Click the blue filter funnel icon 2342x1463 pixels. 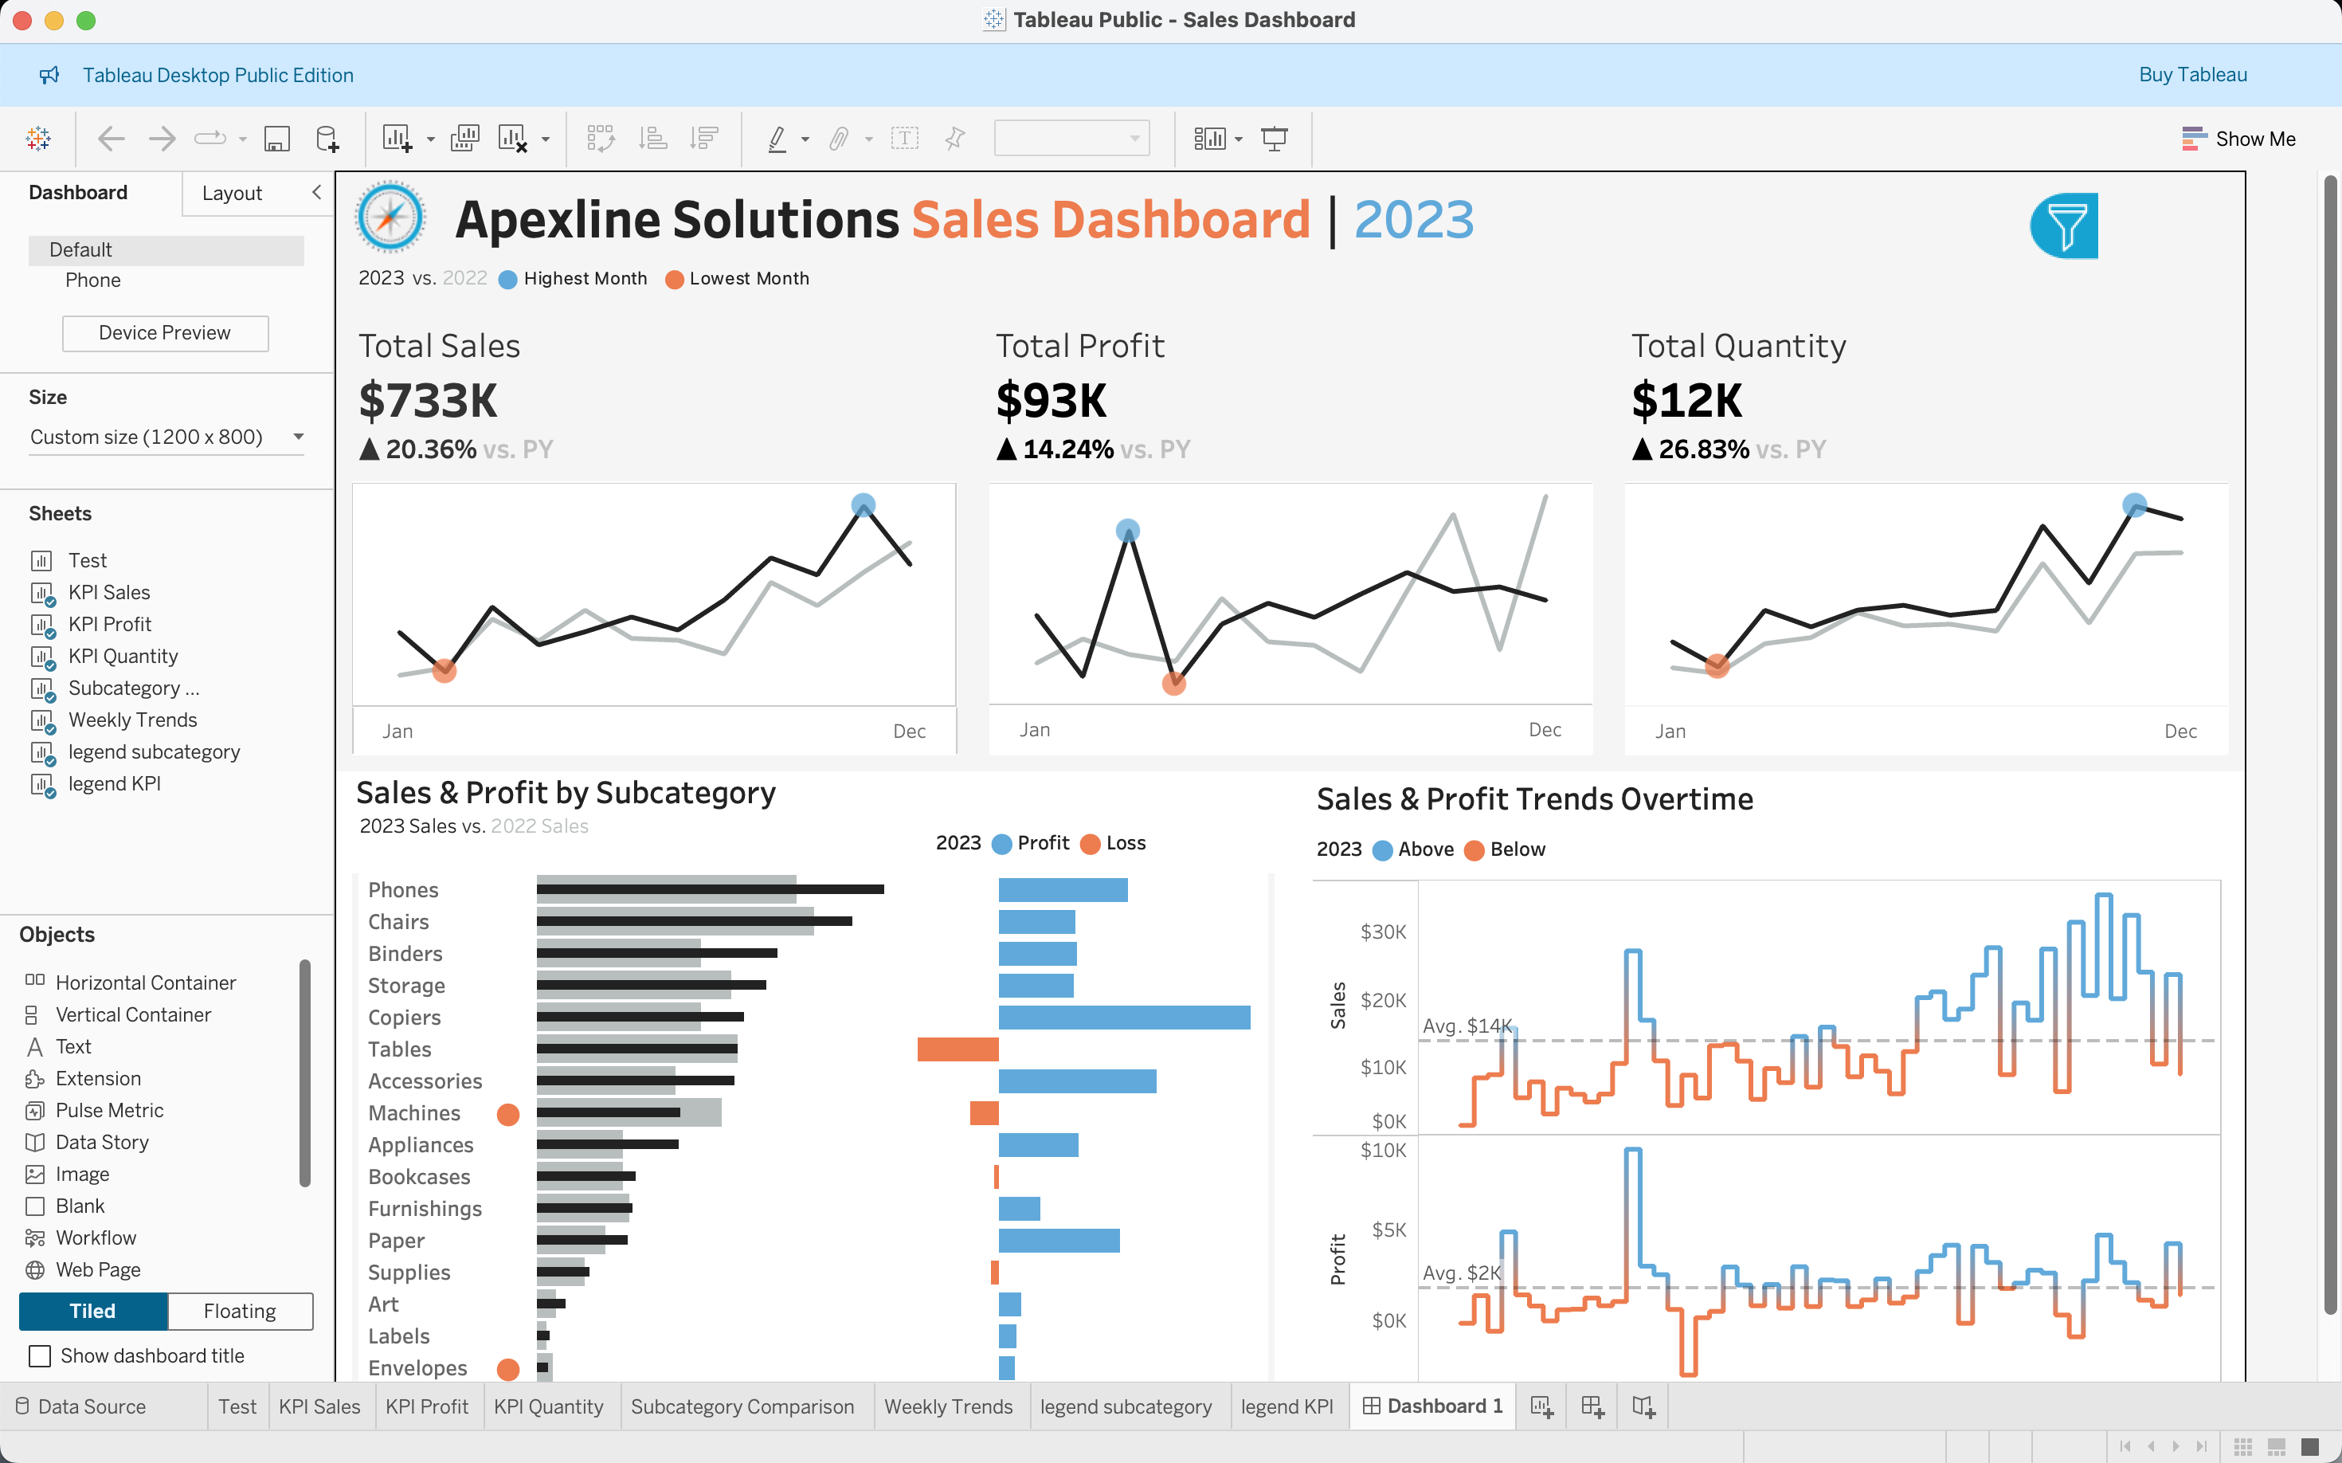tap(2064, 226)
